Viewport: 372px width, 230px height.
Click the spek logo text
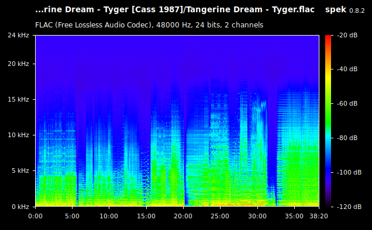tap(336, 10)
